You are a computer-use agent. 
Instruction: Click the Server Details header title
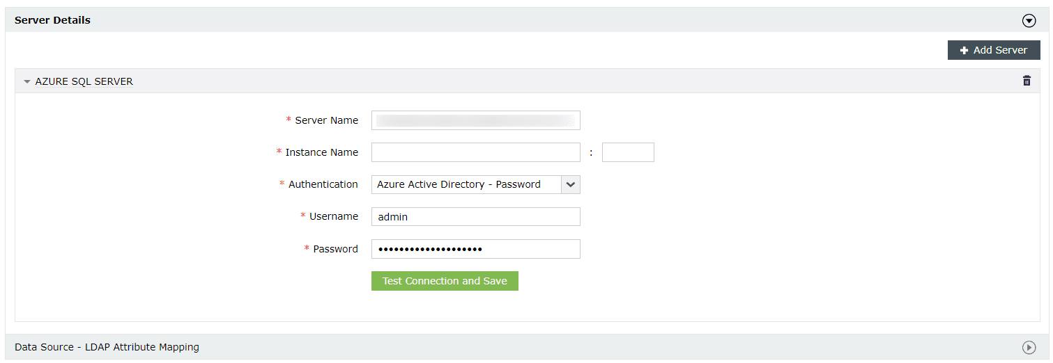[x=52, y=20]
